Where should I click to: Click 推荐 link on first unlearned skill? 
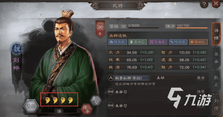[x=201, y=92]
